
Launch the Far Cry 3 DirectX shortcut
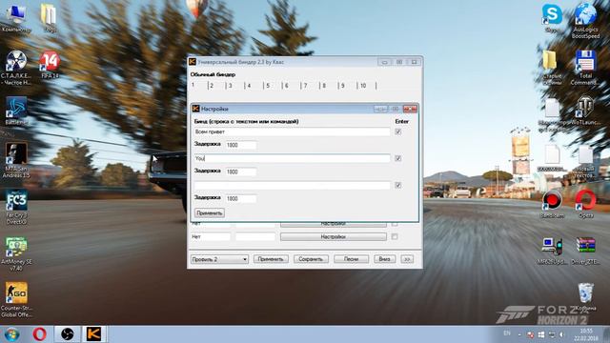[x=16, y=208]
